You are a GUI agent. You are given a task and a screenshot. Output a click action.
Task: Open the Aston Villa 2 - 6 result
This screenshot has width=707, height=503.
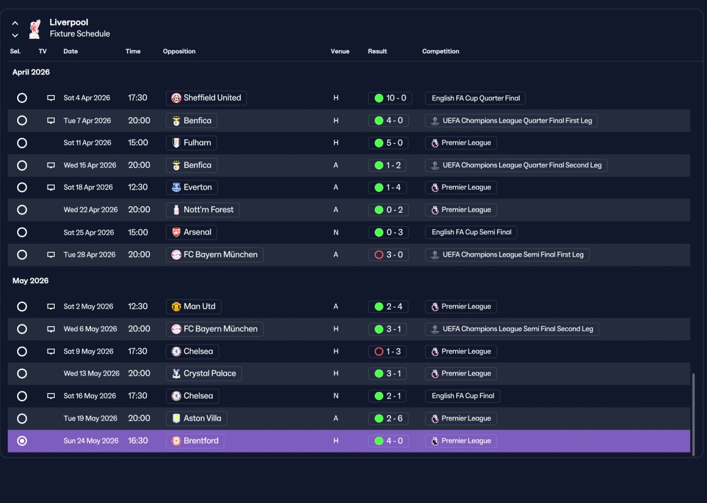[388, 418]
